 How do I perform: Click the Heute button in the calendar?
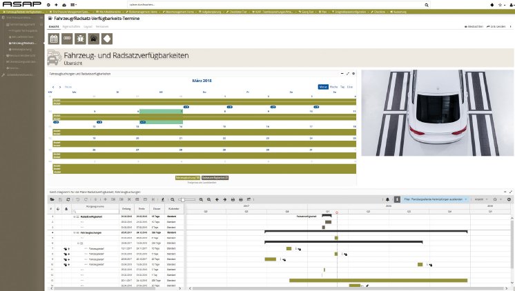coord(68,88)
